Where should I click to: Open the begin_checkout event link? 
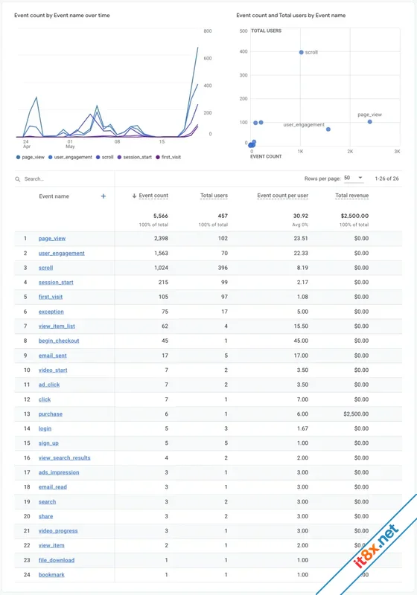(x=59, y=341)
